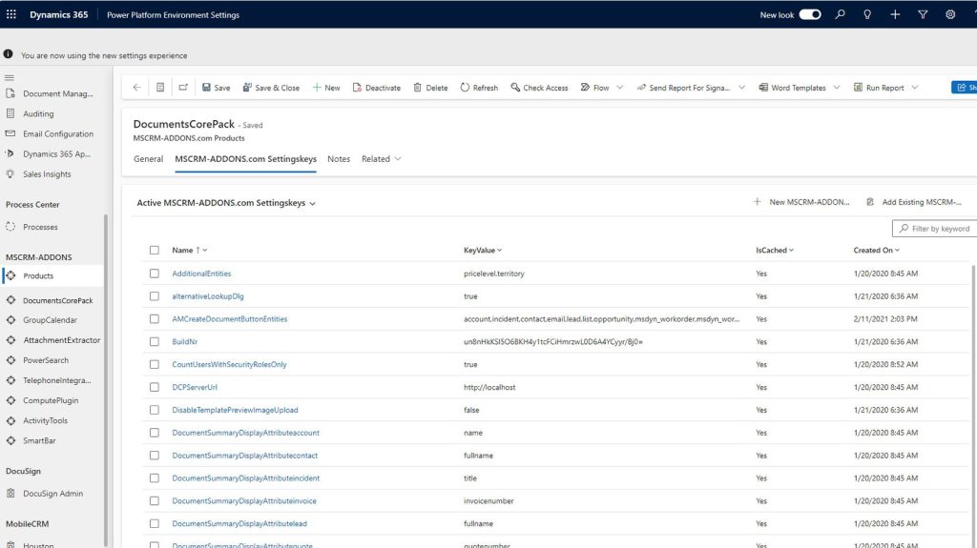Deactivate the current record

pyautogui.click(x=376, y=88)
